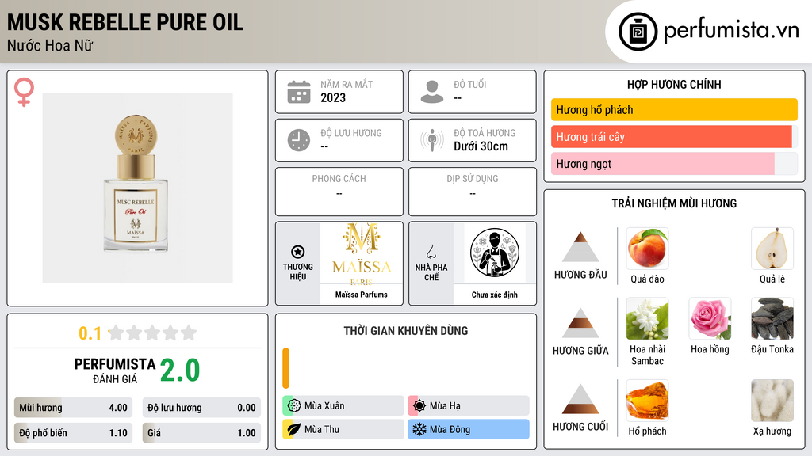Click the nose icon above Nhà pha chế
Screen dimensions: 812x456
click(431, 252)
